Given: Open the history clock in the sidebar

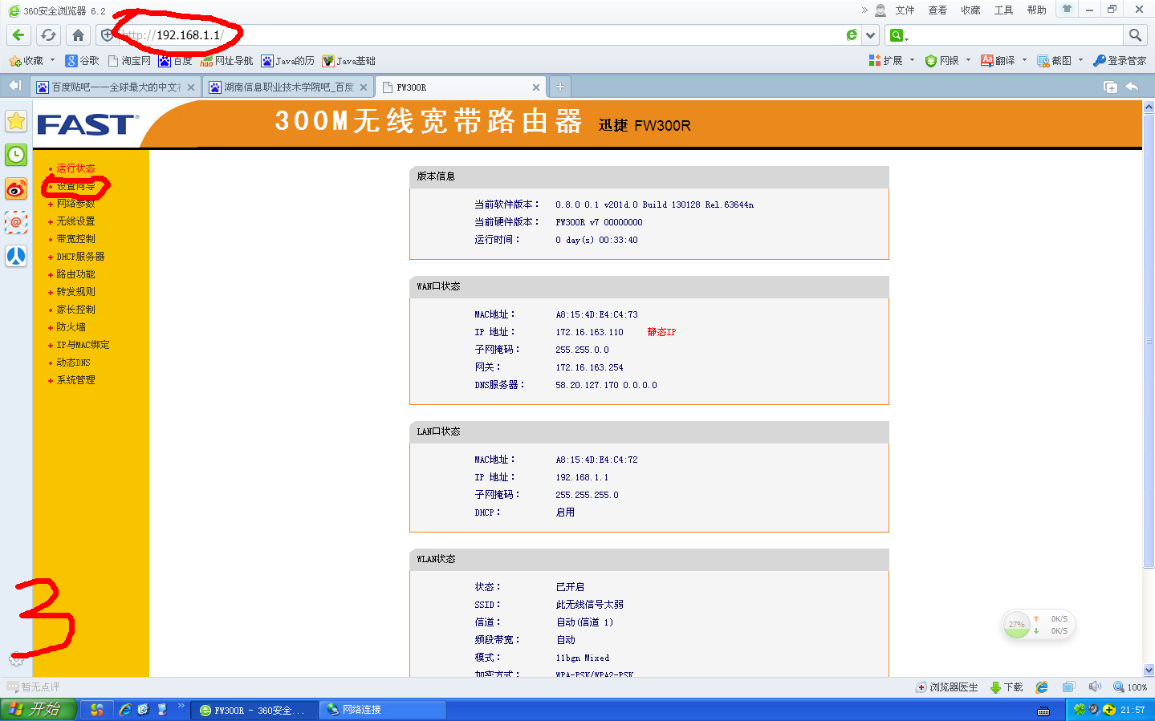Looking at the screenshot, I should [16, 155].
